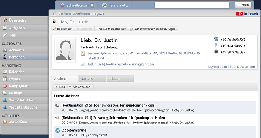Click the Website-Besuche chart icon
The width and height of the screenshot is (261, 138).
5,107
